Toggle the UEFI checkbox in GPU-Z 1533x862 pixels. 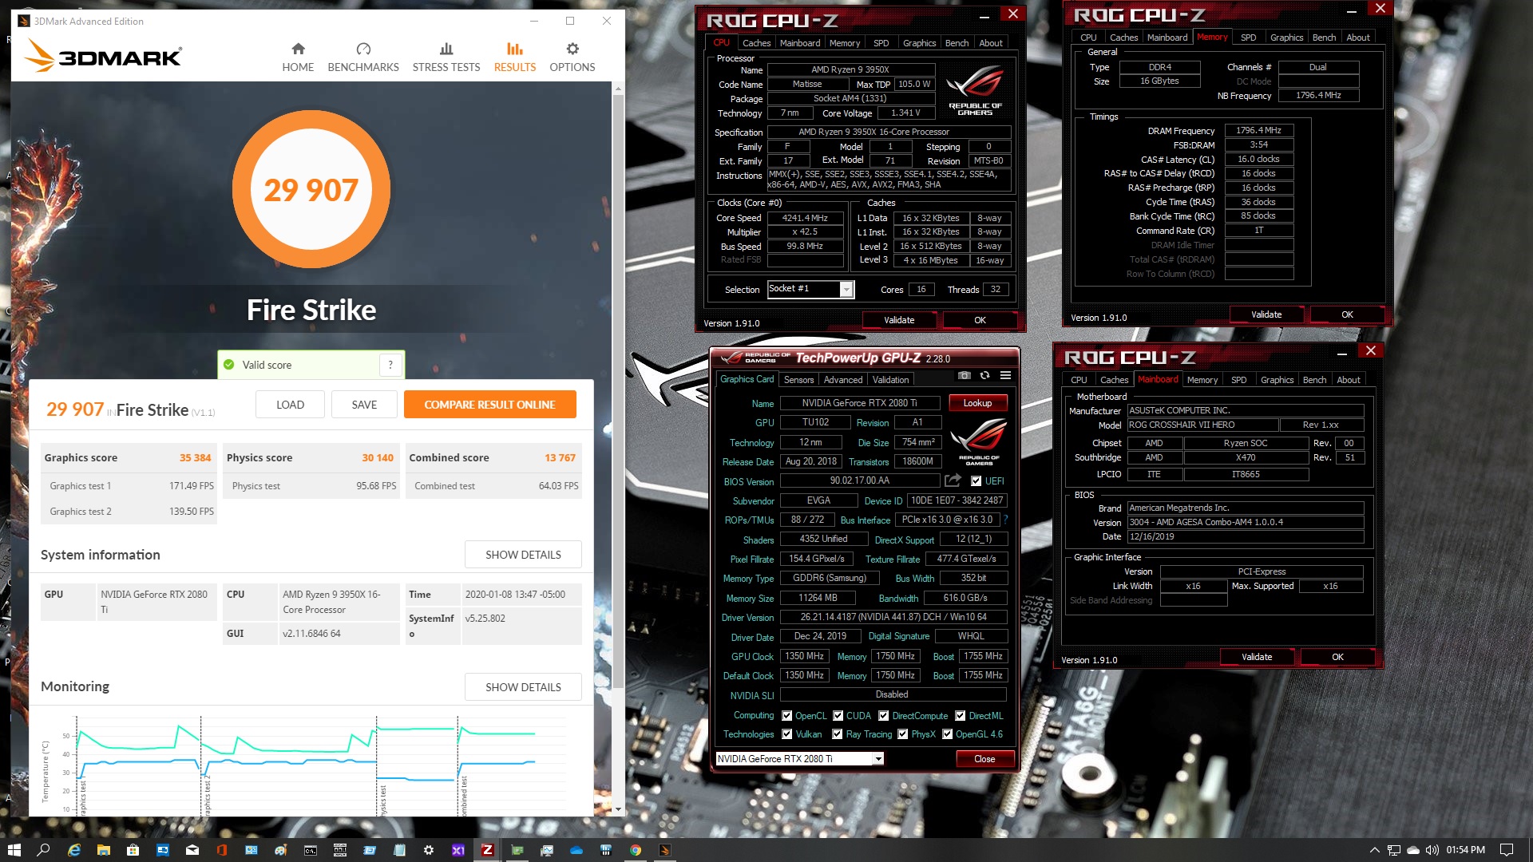[x=976, y=480]
